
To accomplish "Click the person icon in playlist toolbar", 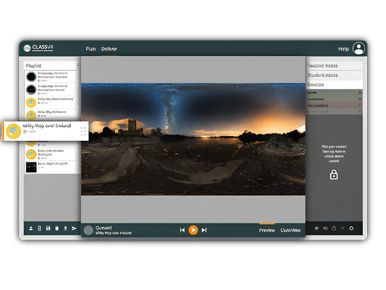I will (31, 228).
